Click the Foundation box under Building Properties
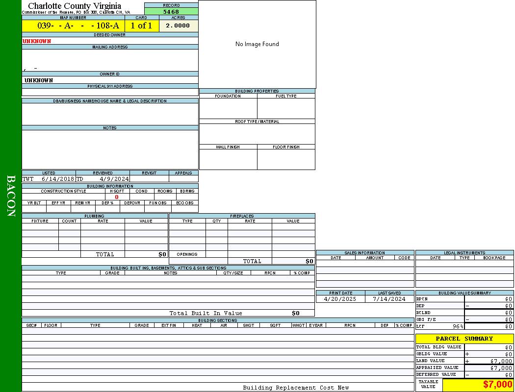 (x=228, y=108)
